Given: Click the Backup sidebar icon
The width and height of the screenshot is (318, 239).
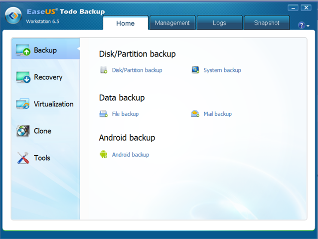Looking at the screenshot, I should (x=23, y=50).
